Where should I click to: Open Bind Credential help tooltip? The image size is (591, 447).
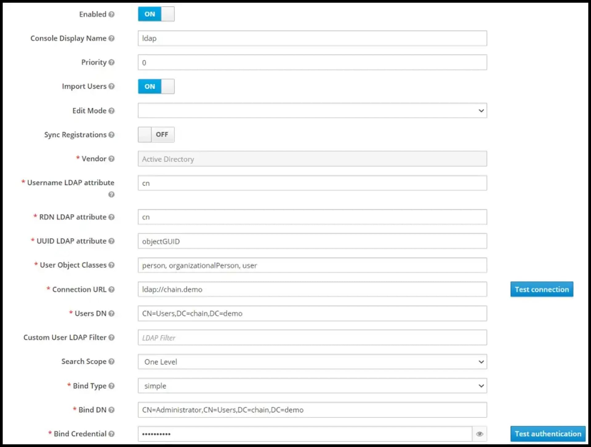click(111, 433)
